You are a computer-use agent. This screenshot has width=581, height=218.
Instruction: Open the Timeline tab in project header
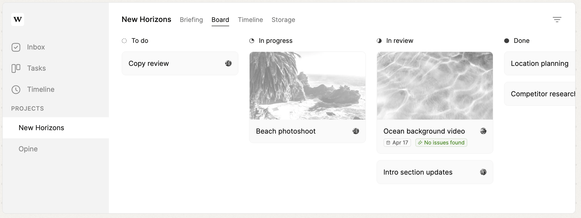250,20
